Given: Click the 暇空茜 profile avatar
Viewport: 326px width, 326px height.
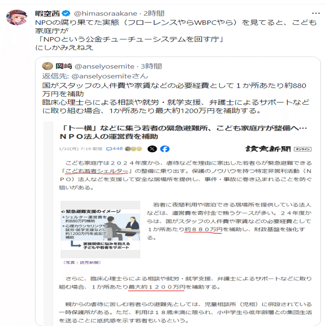Looking at the screenshot, I should [x=17, y=17].
